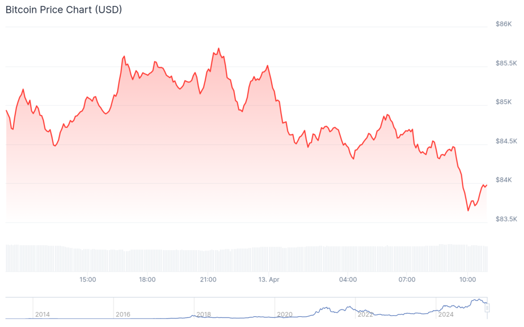Click the $85.5K price axis label

point(506,63)
